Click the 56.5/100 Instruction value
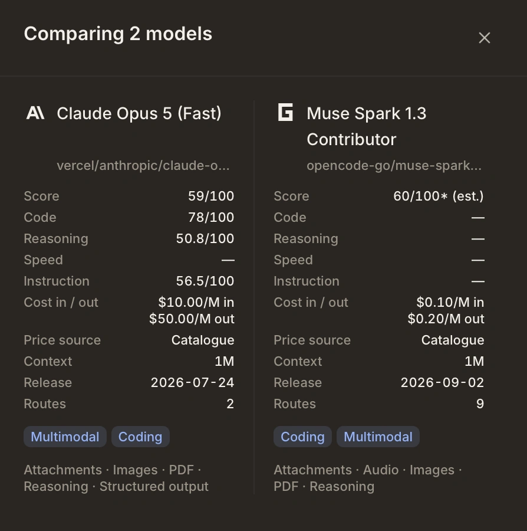527x531 pixels. 205,281
